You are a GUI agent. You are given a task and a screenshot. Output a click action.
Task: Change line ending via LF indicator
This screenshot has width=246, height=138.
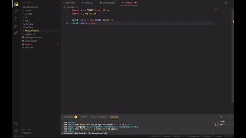(x=183, y=136)
